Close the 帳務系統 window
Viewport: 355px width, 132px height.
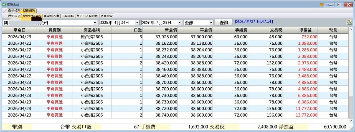(348, 4)
